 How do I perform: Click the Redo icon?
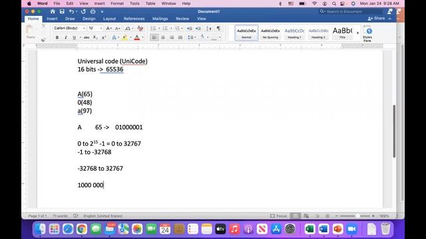[83, 11]
